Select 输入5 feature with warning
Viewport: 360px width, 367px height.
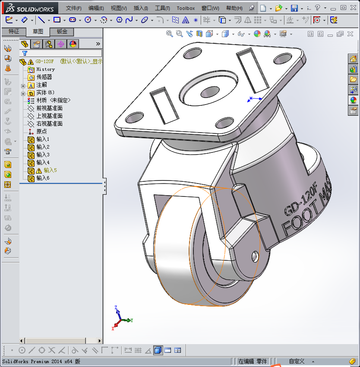point(50,170)
